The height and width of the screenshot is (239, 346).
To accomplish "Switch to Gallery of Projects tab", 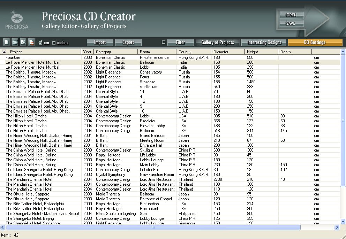I will point(218,43).
